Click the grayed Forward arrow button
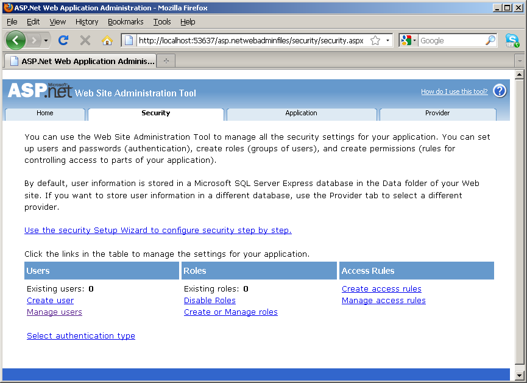The image size is (527, 383). point(34,41)
